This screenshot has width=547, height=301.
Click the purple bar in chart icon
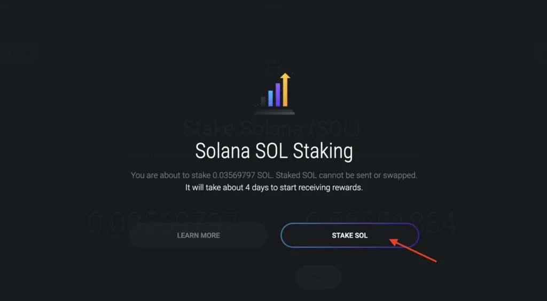tap(278, 95)
